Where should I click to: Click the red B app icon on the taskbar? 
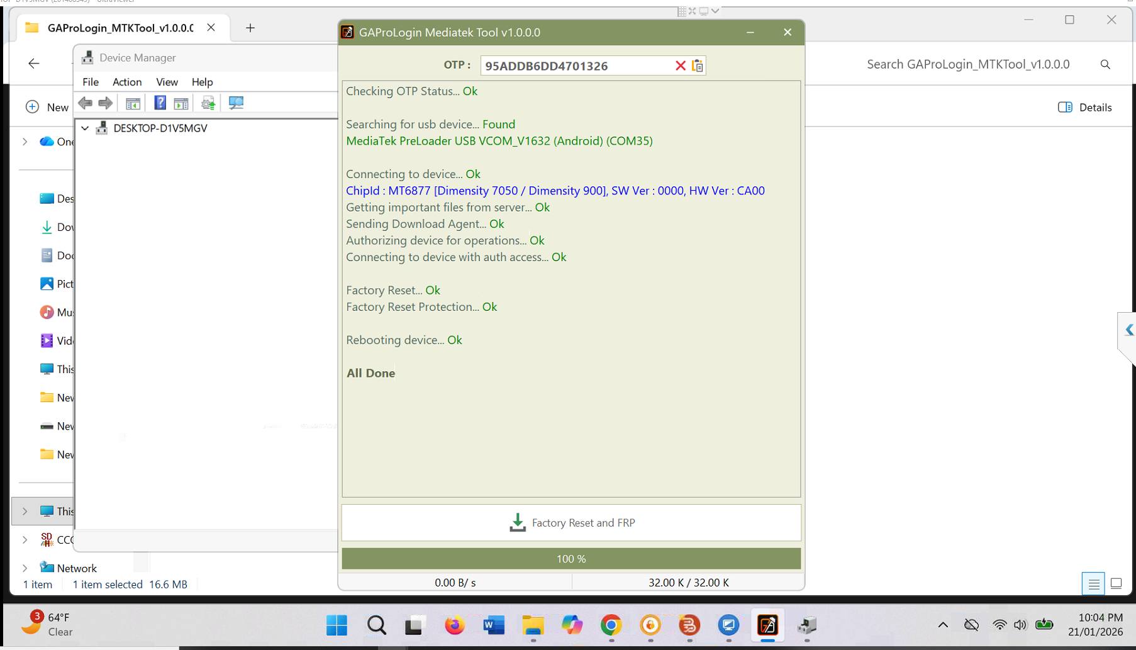tap(689, 625)
